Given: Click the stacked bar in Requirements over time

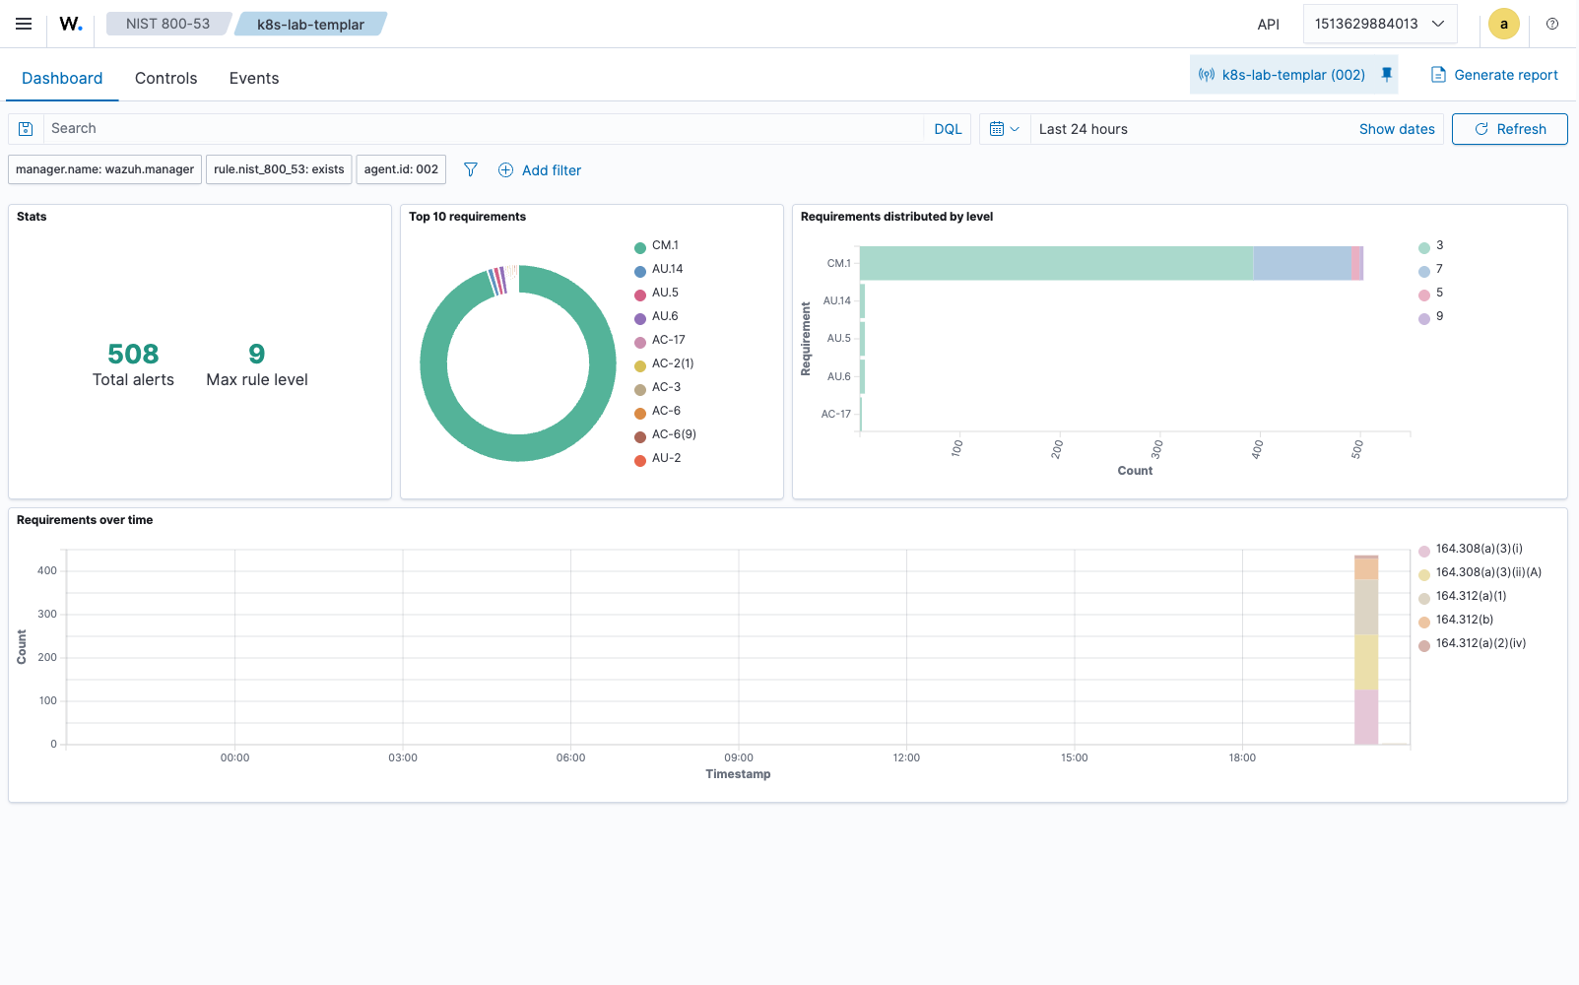Looking at the screenshot, I should (1366, 650).
